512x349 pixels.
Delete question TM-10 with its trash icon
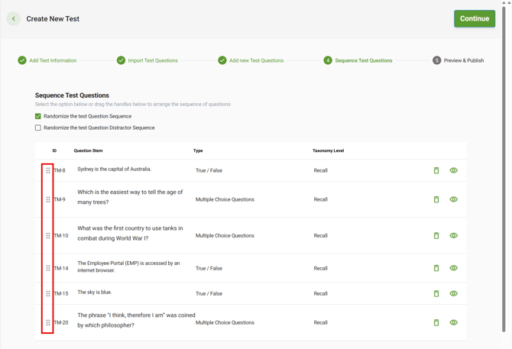pyautogui.click(x=436, y=236)
